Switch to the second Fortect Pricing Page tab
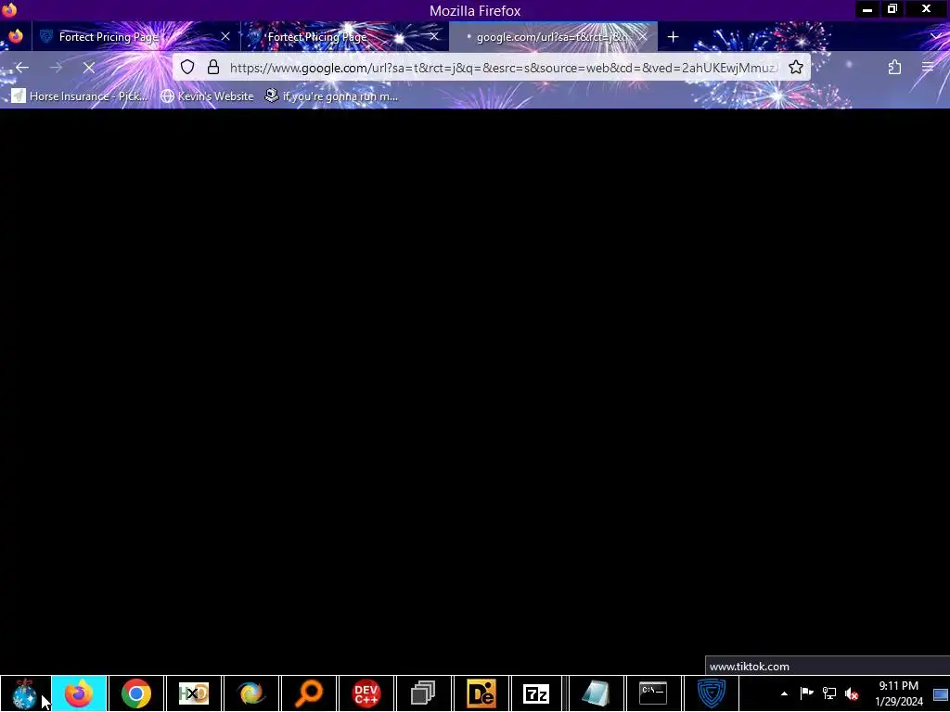 point(344,37)
